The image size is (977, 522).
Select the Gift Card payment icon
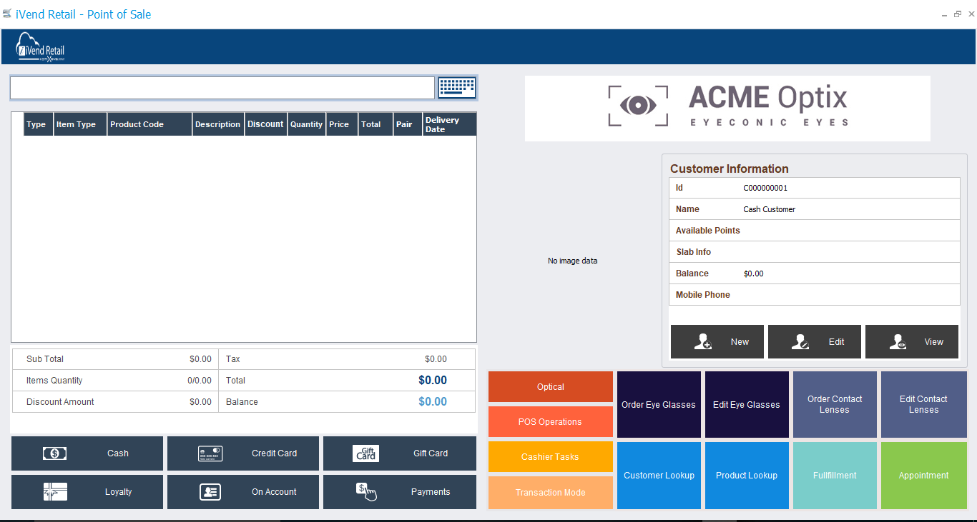coord(366,453)
